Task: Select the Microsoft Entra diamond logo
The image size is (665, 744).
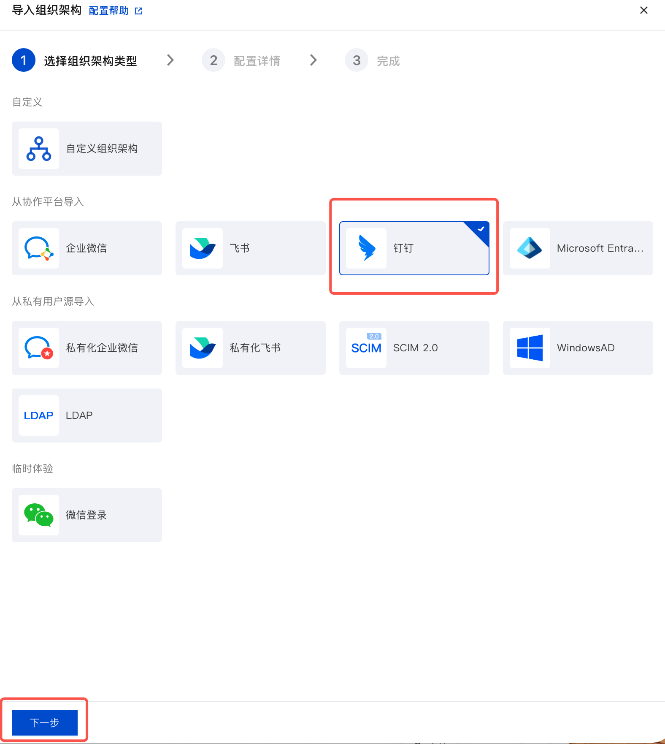Action: point(530,248)
